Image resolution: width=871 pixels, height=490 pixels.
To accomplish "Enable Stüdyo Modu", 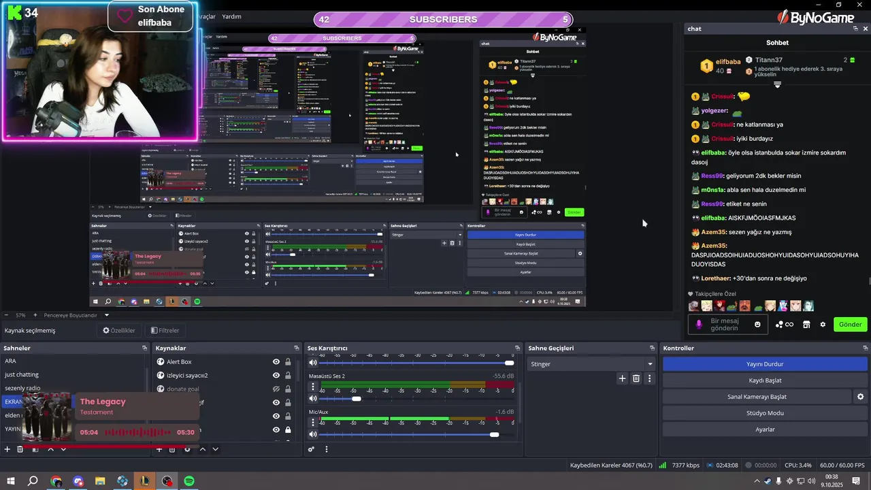I will coord(765,413).
